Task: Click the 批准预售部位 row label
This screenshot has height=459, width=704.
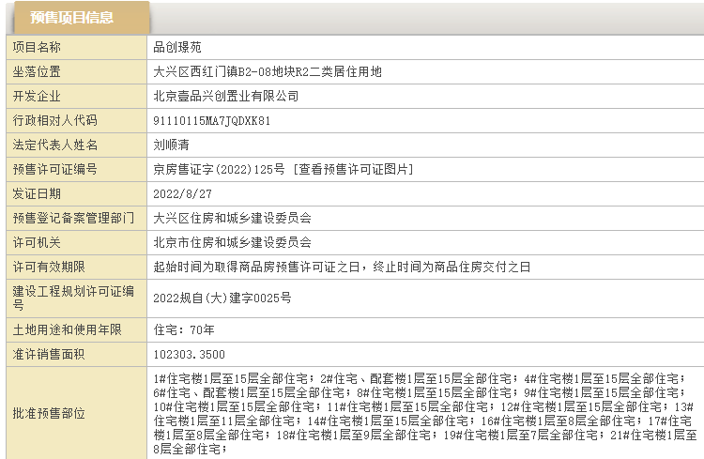Action: 49,414
